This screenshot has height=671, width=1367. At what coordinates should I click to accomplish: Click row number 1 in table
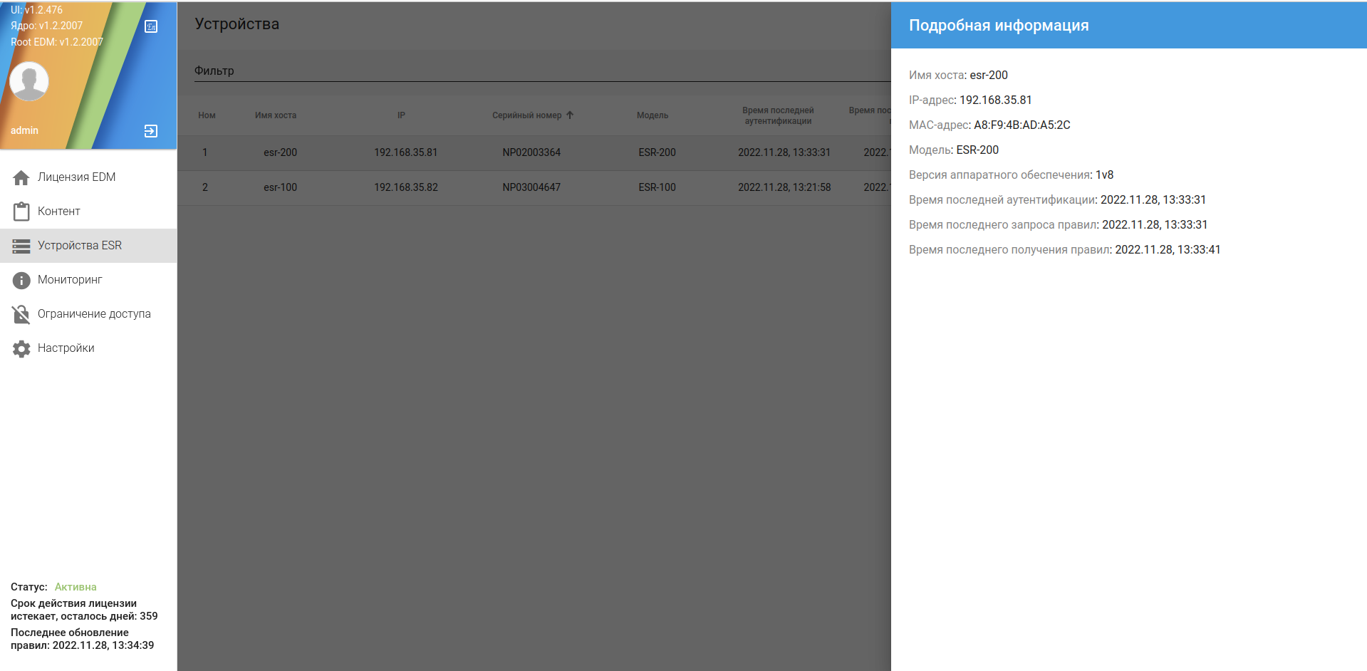coord(205,152)
